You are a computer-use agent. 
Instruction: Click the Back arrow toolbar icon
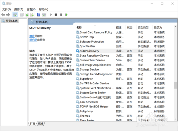click(3, 15)
